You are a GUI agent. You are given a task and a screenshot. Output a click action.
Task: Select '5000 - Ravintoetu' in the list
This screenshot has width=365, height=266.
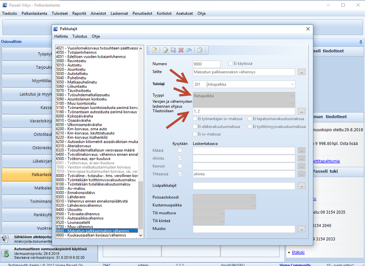[x=97, y=61]
